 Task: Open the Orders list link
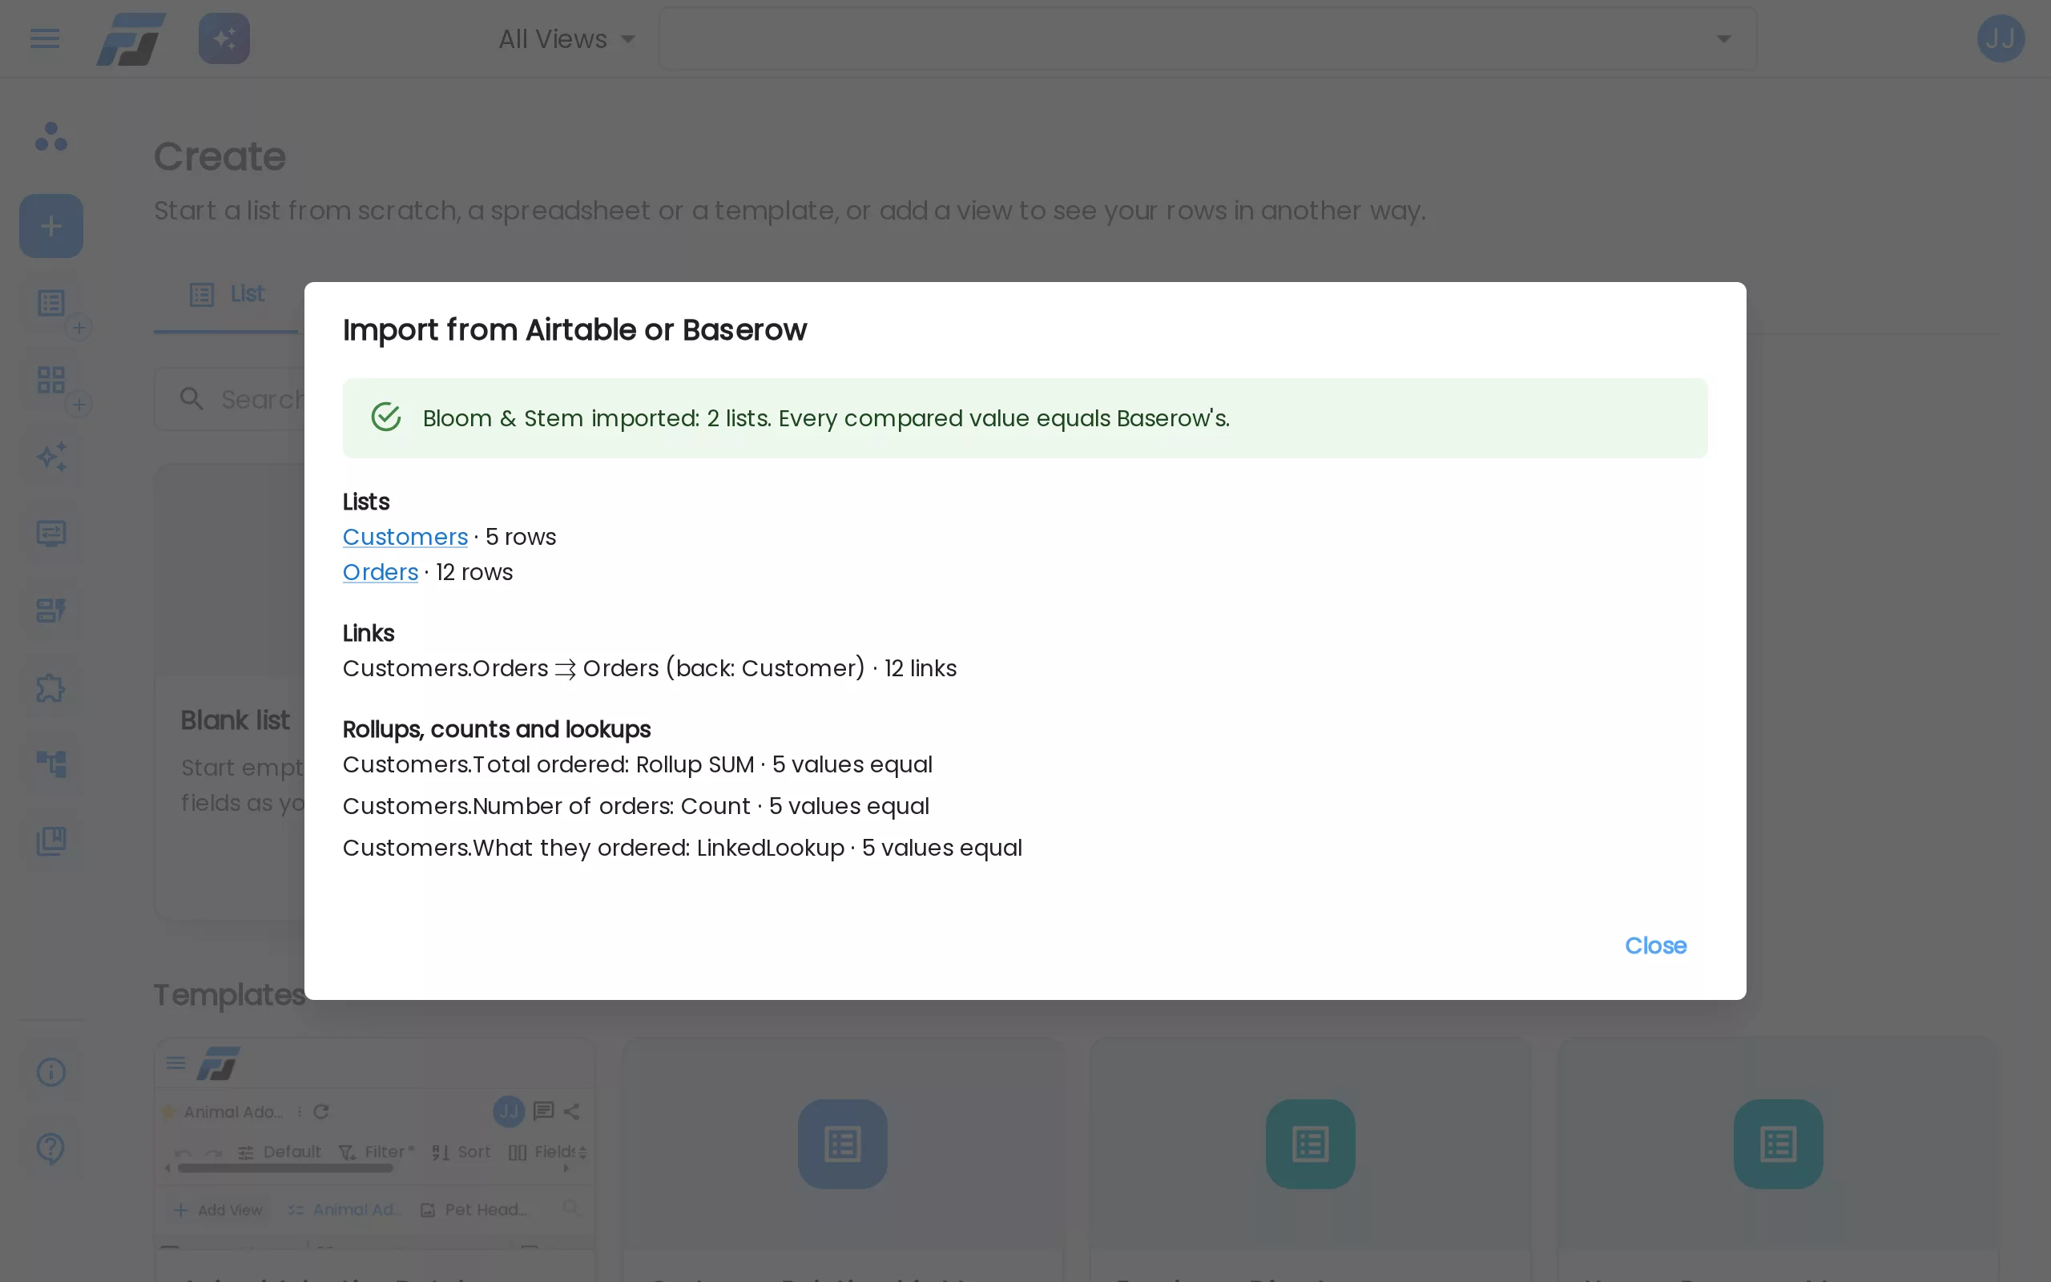point(381,572)
